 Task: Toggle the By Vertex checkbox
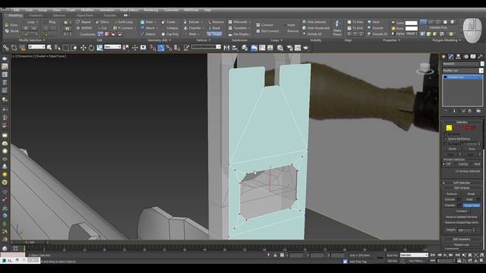446,134
